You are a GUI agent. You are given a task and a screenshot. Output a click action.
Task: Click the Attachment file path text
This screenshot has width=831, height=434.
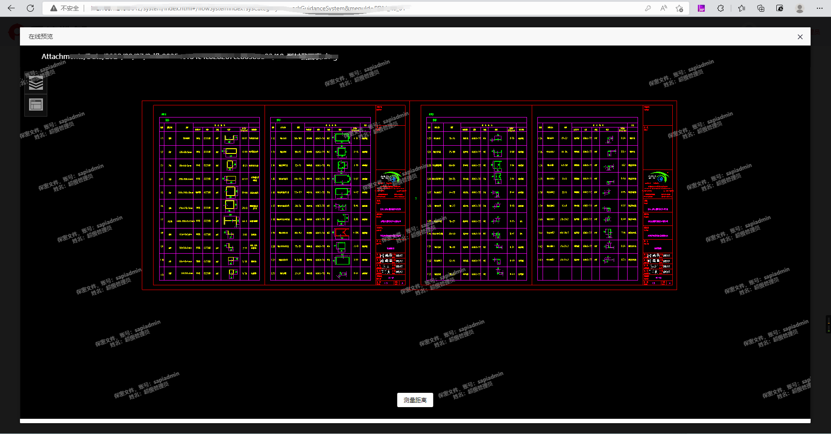[190, 56]
